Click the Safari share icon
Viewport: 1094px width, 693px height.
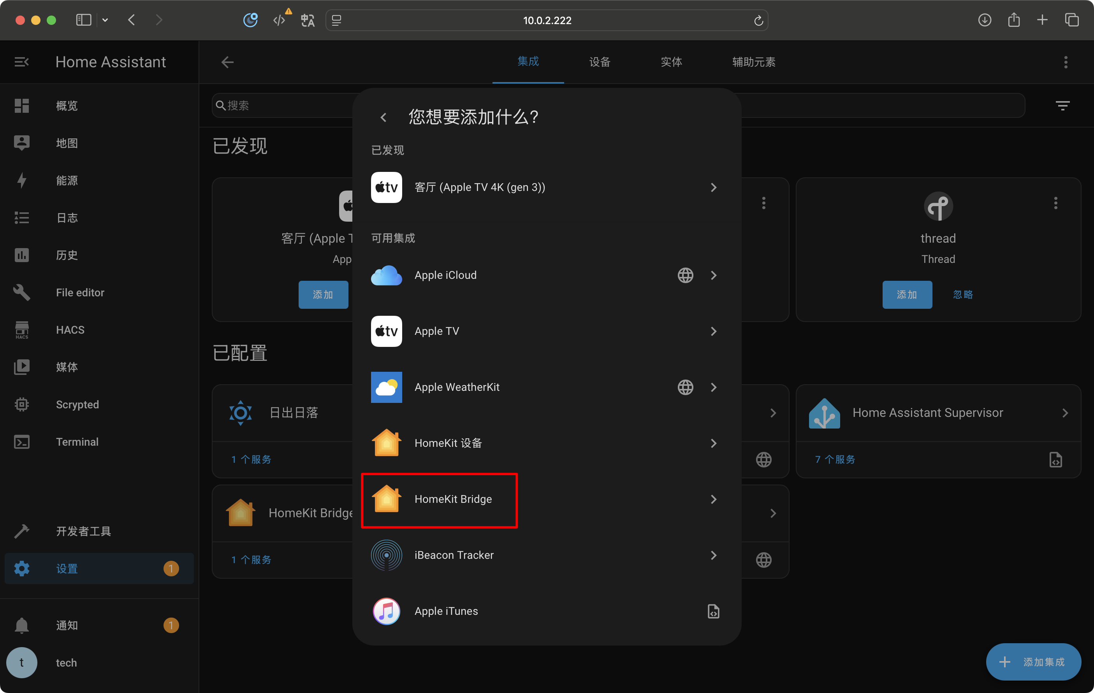(1013, 20)
